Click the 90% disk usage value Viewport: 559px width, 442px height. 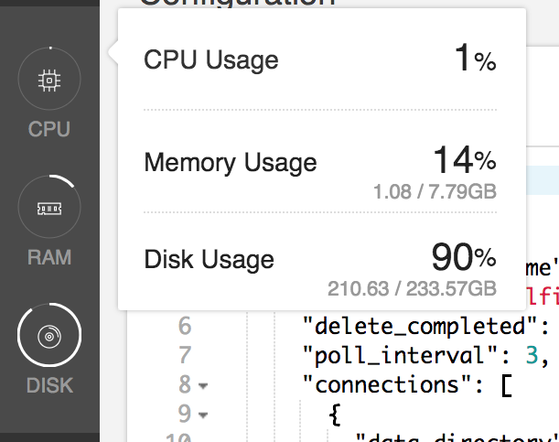tap(463, 258)
